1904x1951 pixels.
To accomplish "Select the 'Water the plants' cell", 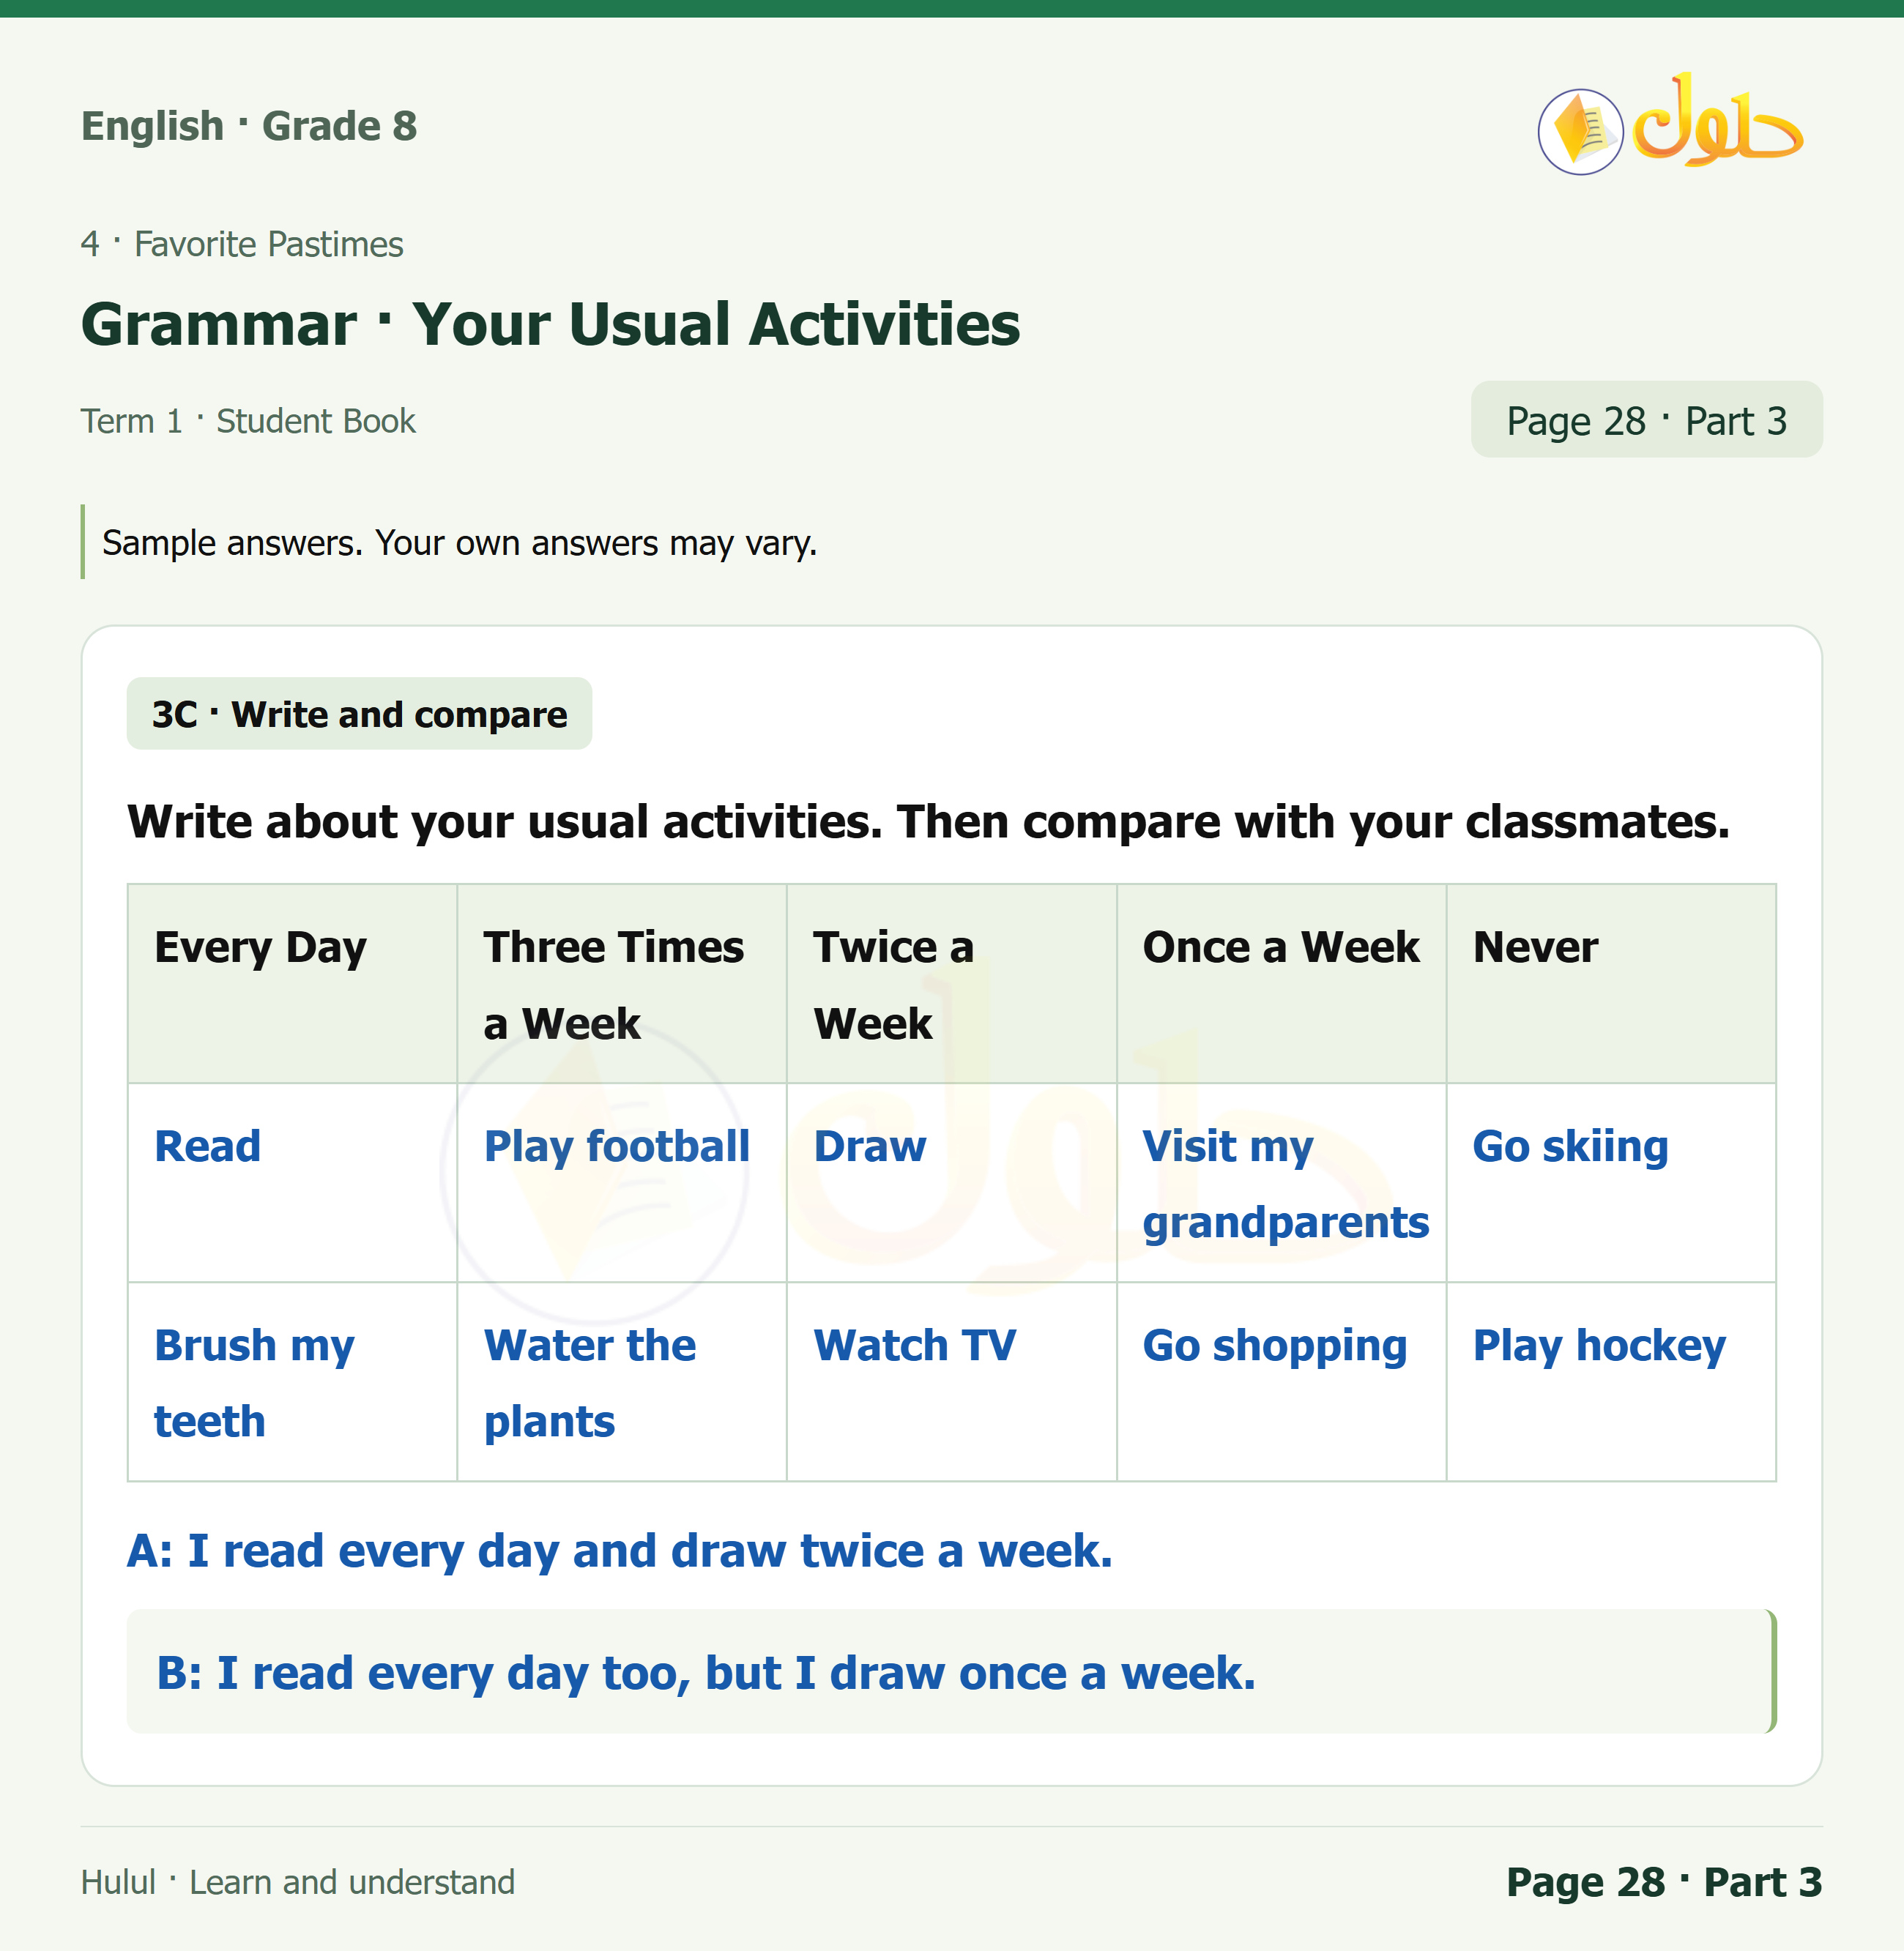I will click(x=622, y=1381).
